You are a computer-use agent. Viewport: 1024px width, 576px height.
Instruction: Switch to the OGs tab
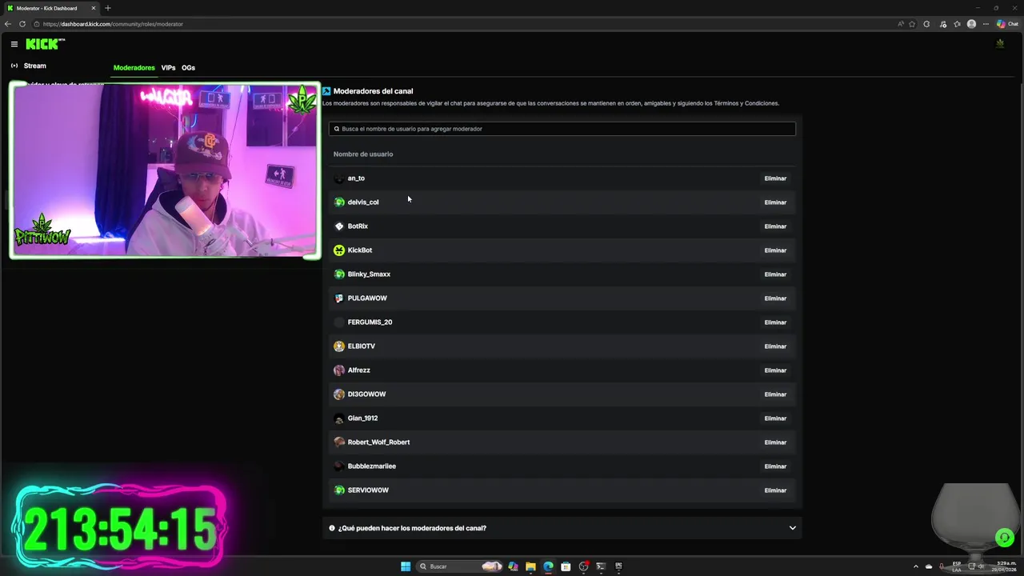[x=188, y=68]
